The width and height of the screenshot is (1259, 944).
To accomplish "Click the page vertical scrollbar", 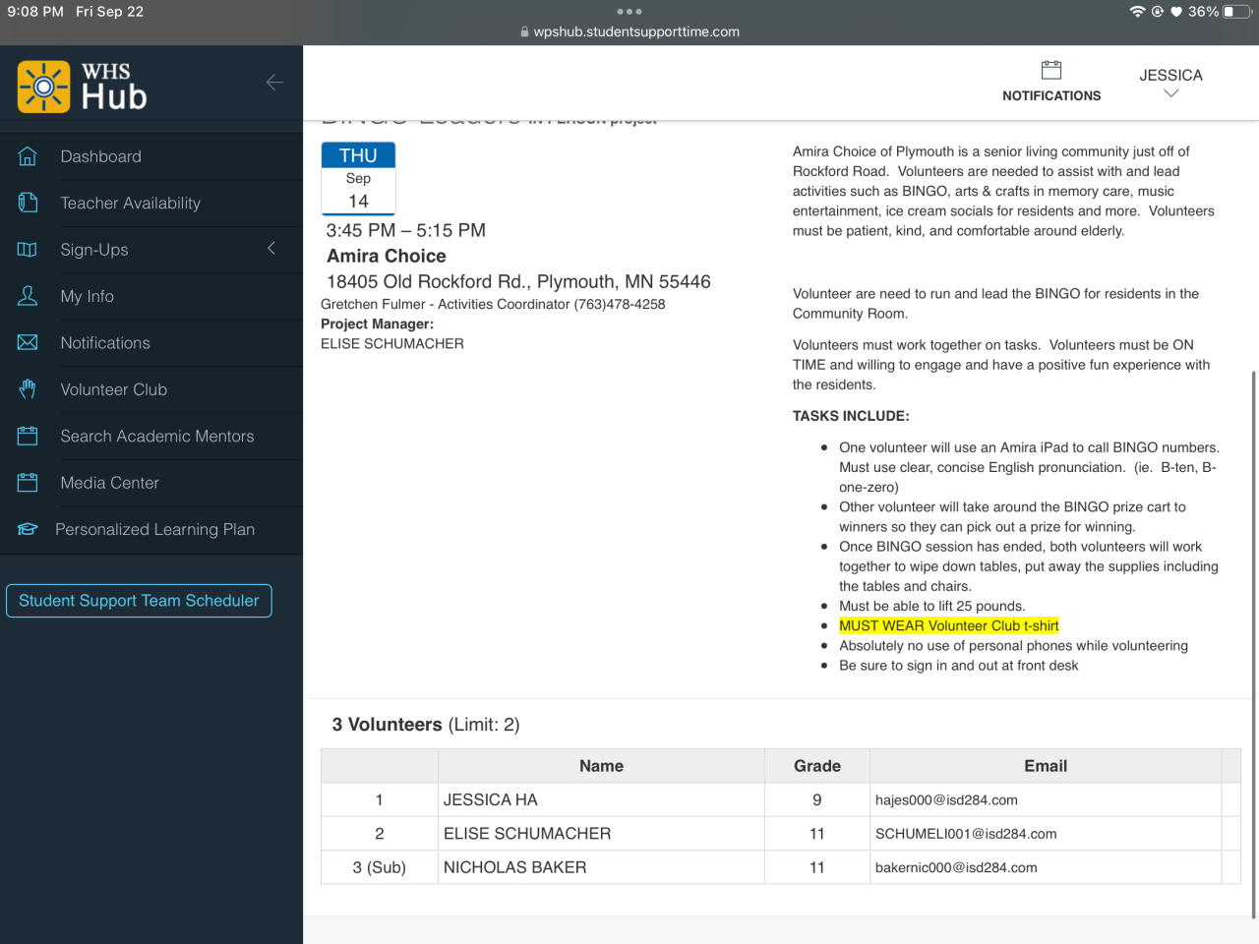I will (1253, 644).
